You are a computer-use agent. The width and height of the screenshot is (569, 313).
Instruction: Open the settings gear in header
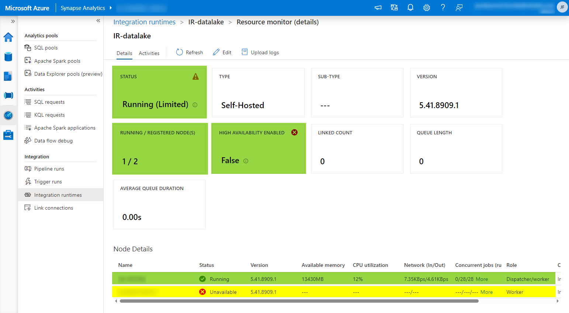(427, 8)
